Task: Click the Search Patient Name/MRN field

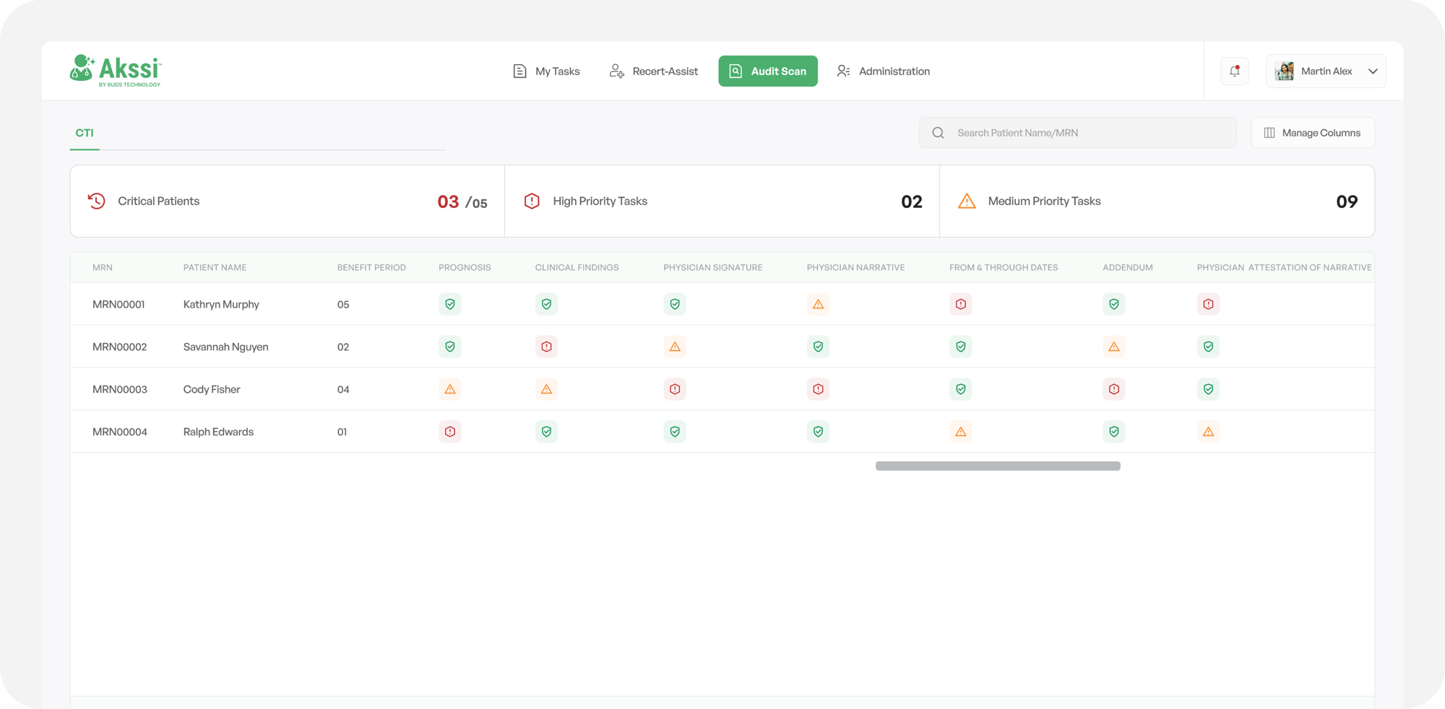Action: (x=1084, y=133)
